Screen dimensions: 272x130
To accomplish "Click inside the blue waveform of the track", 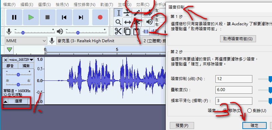I will tap(105, 80).
